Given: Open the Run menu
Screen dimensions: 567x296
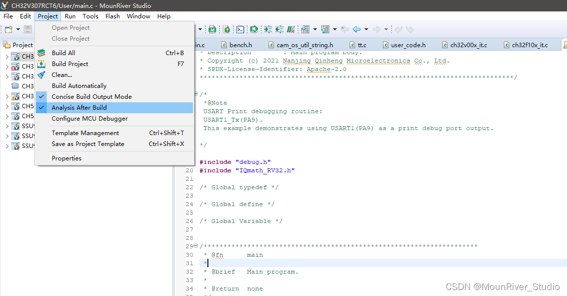Looking at the screenshot, I should tap(70, 16).
